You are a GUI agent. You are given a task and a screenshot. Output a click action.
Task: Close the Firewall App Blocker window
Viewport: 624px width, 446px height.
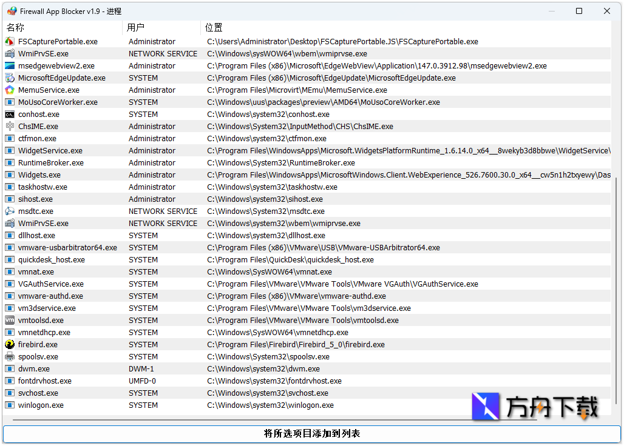click(x=607, y=11)
